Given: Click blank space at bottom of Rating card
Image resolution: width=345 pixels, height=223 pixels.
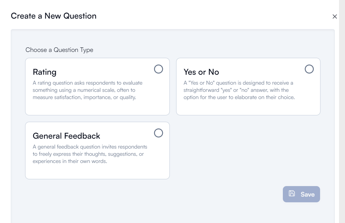Looking at the screenshot, I should [x=98, y=108].
